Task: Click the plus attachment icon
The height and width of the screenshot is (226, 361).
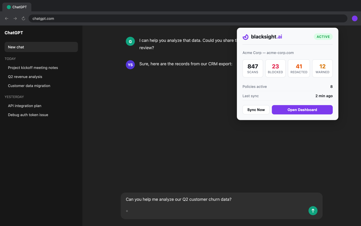Action: point(127,211)
